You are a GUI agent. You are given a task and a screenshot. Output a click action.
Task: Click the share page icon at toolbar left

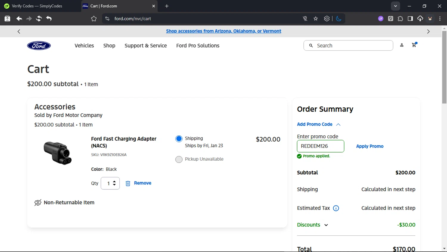click(7, 18)
